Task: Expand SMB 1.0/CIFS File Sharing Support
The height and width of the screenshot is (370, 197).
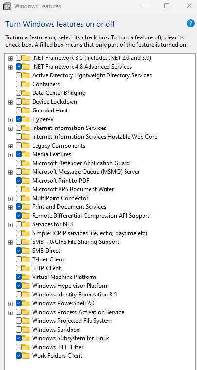Action: (10, 242)
